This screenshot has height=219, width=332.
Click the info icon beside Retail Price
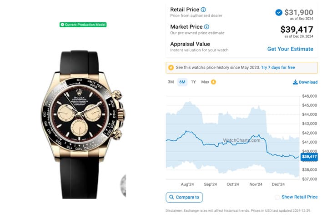[203, 10]
